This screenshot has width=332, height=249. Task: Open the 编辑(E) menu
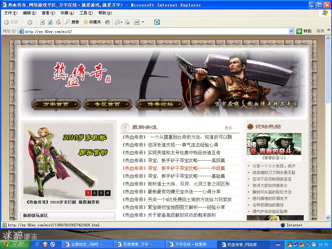pyautogui.click(x=30, y=13)
